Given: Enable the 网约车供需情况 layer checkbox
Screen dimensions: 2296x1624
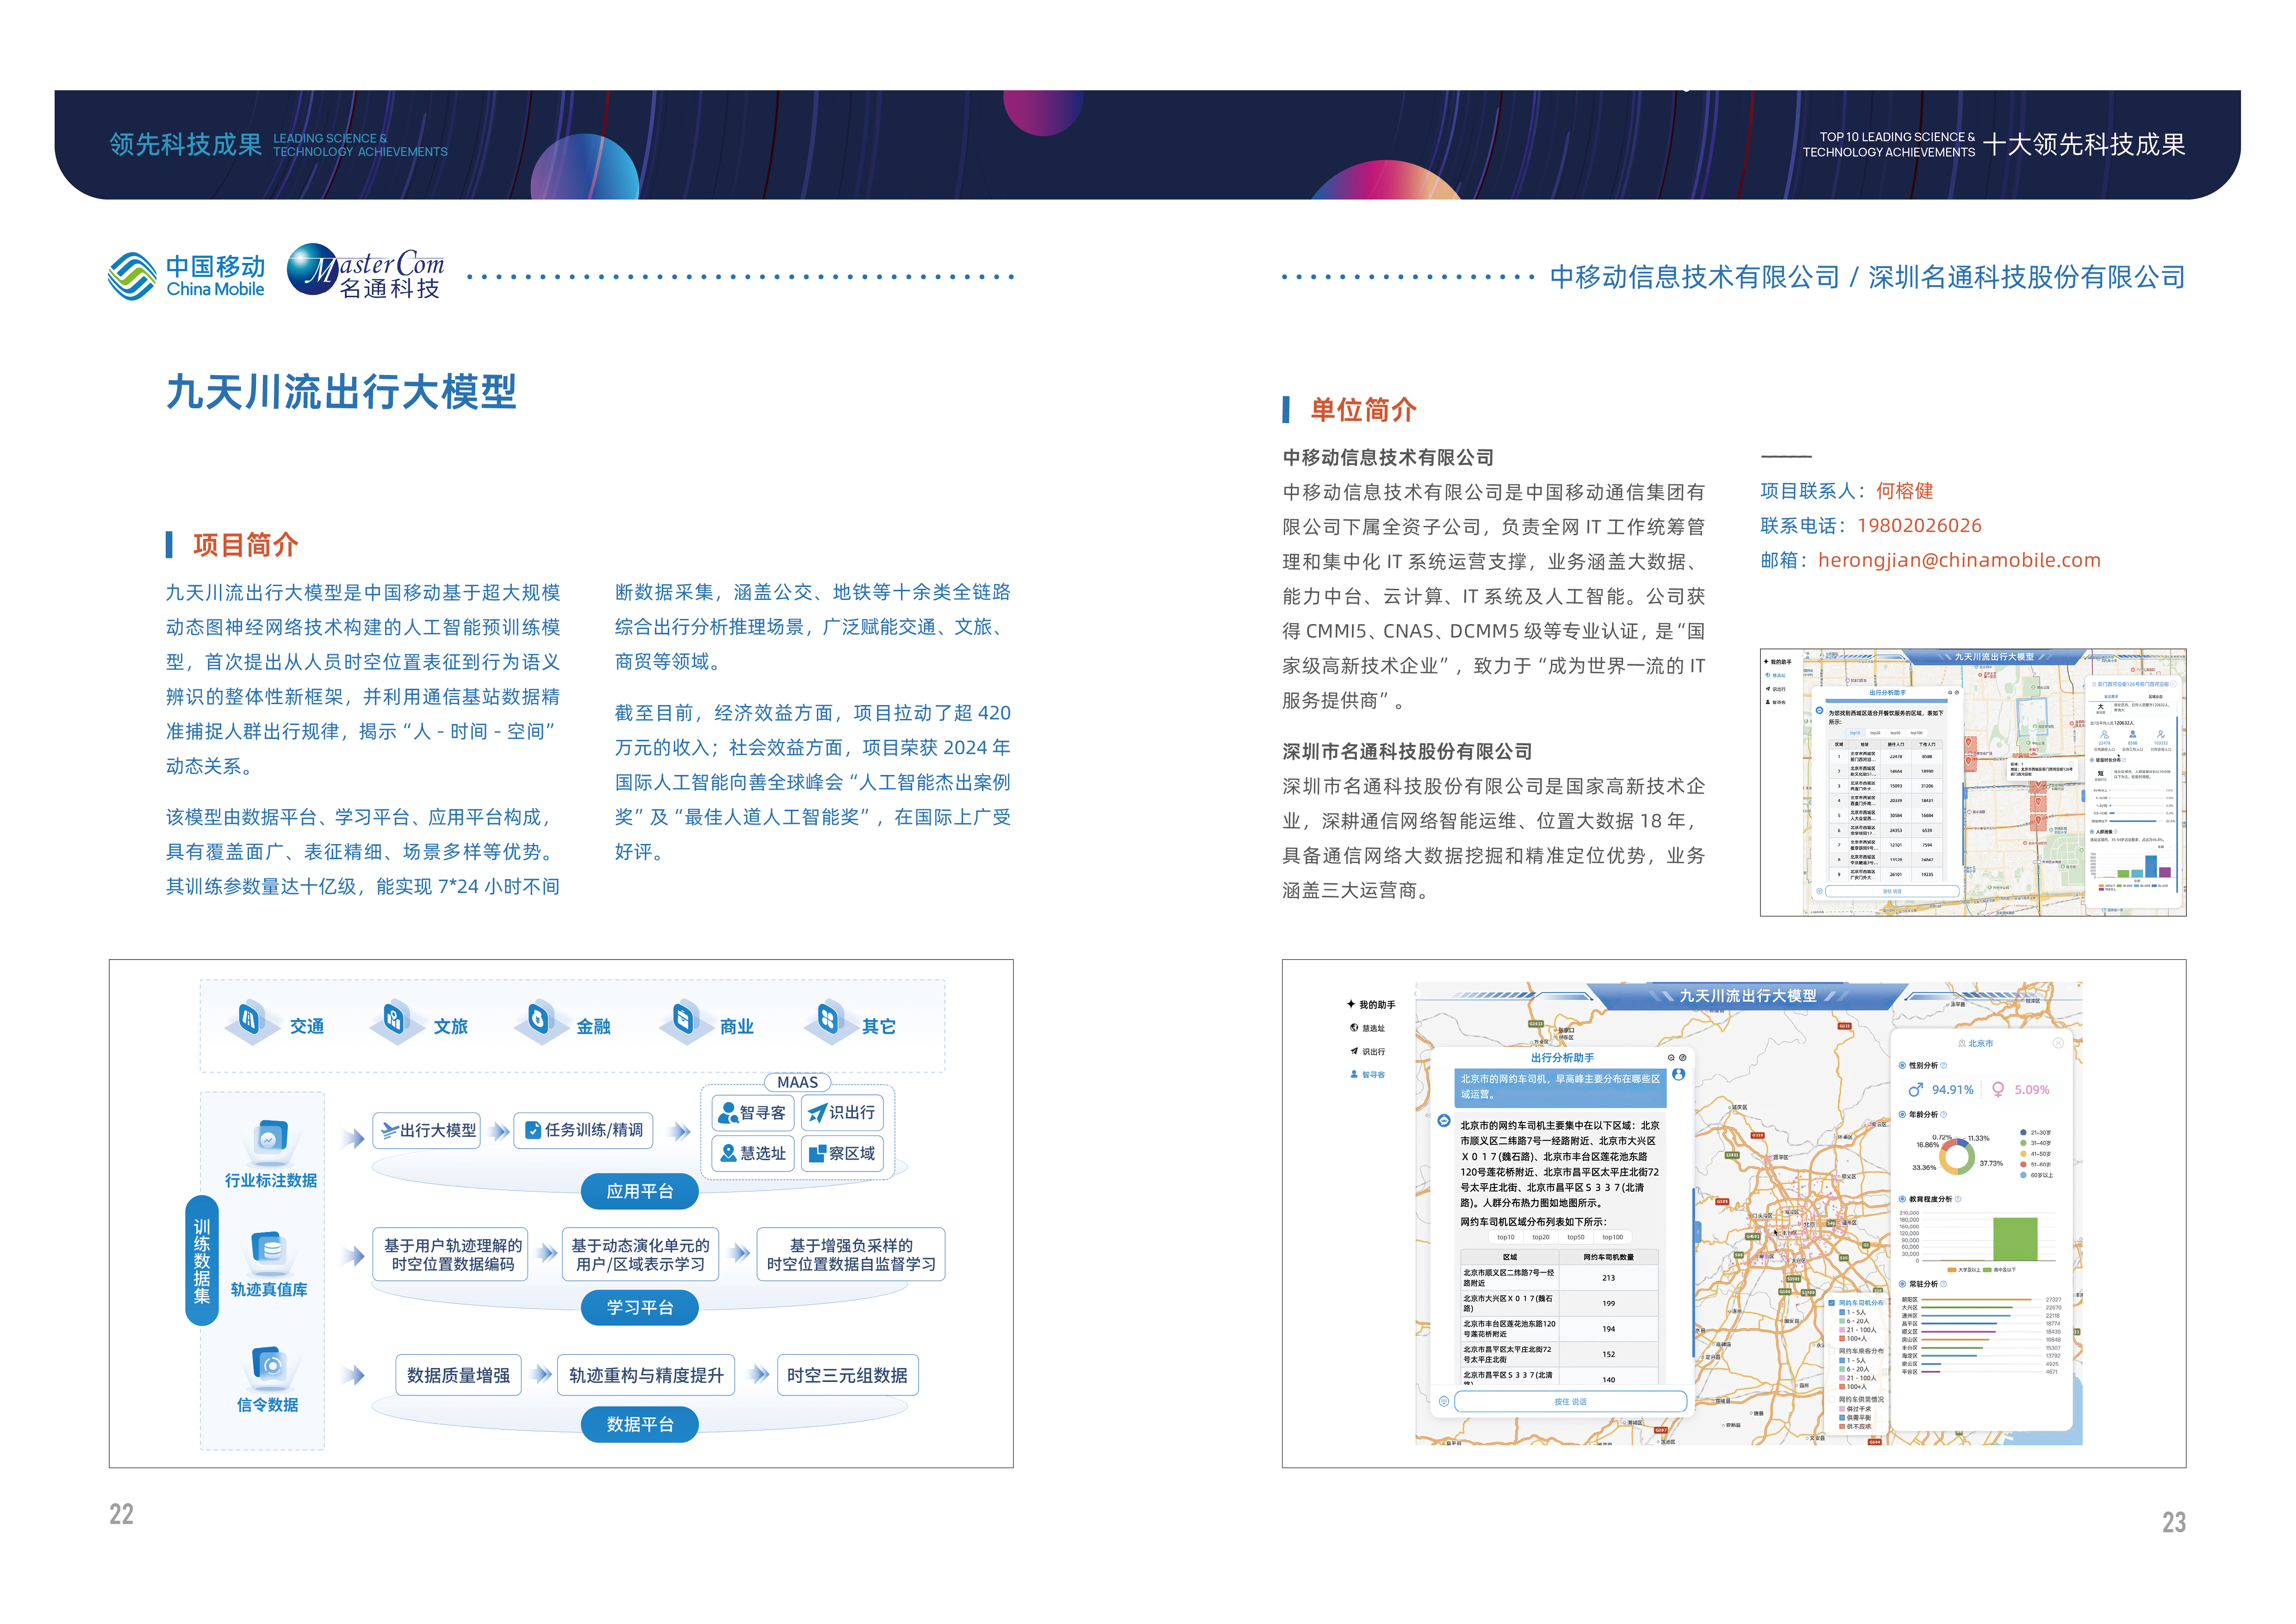Looking at the screenshot, I should tap(1832, 1400).
